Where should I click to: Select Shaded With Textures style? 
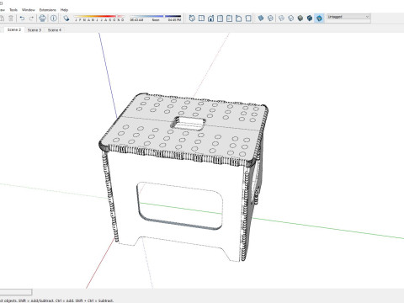pyautogui.click(x=310, y=19)
